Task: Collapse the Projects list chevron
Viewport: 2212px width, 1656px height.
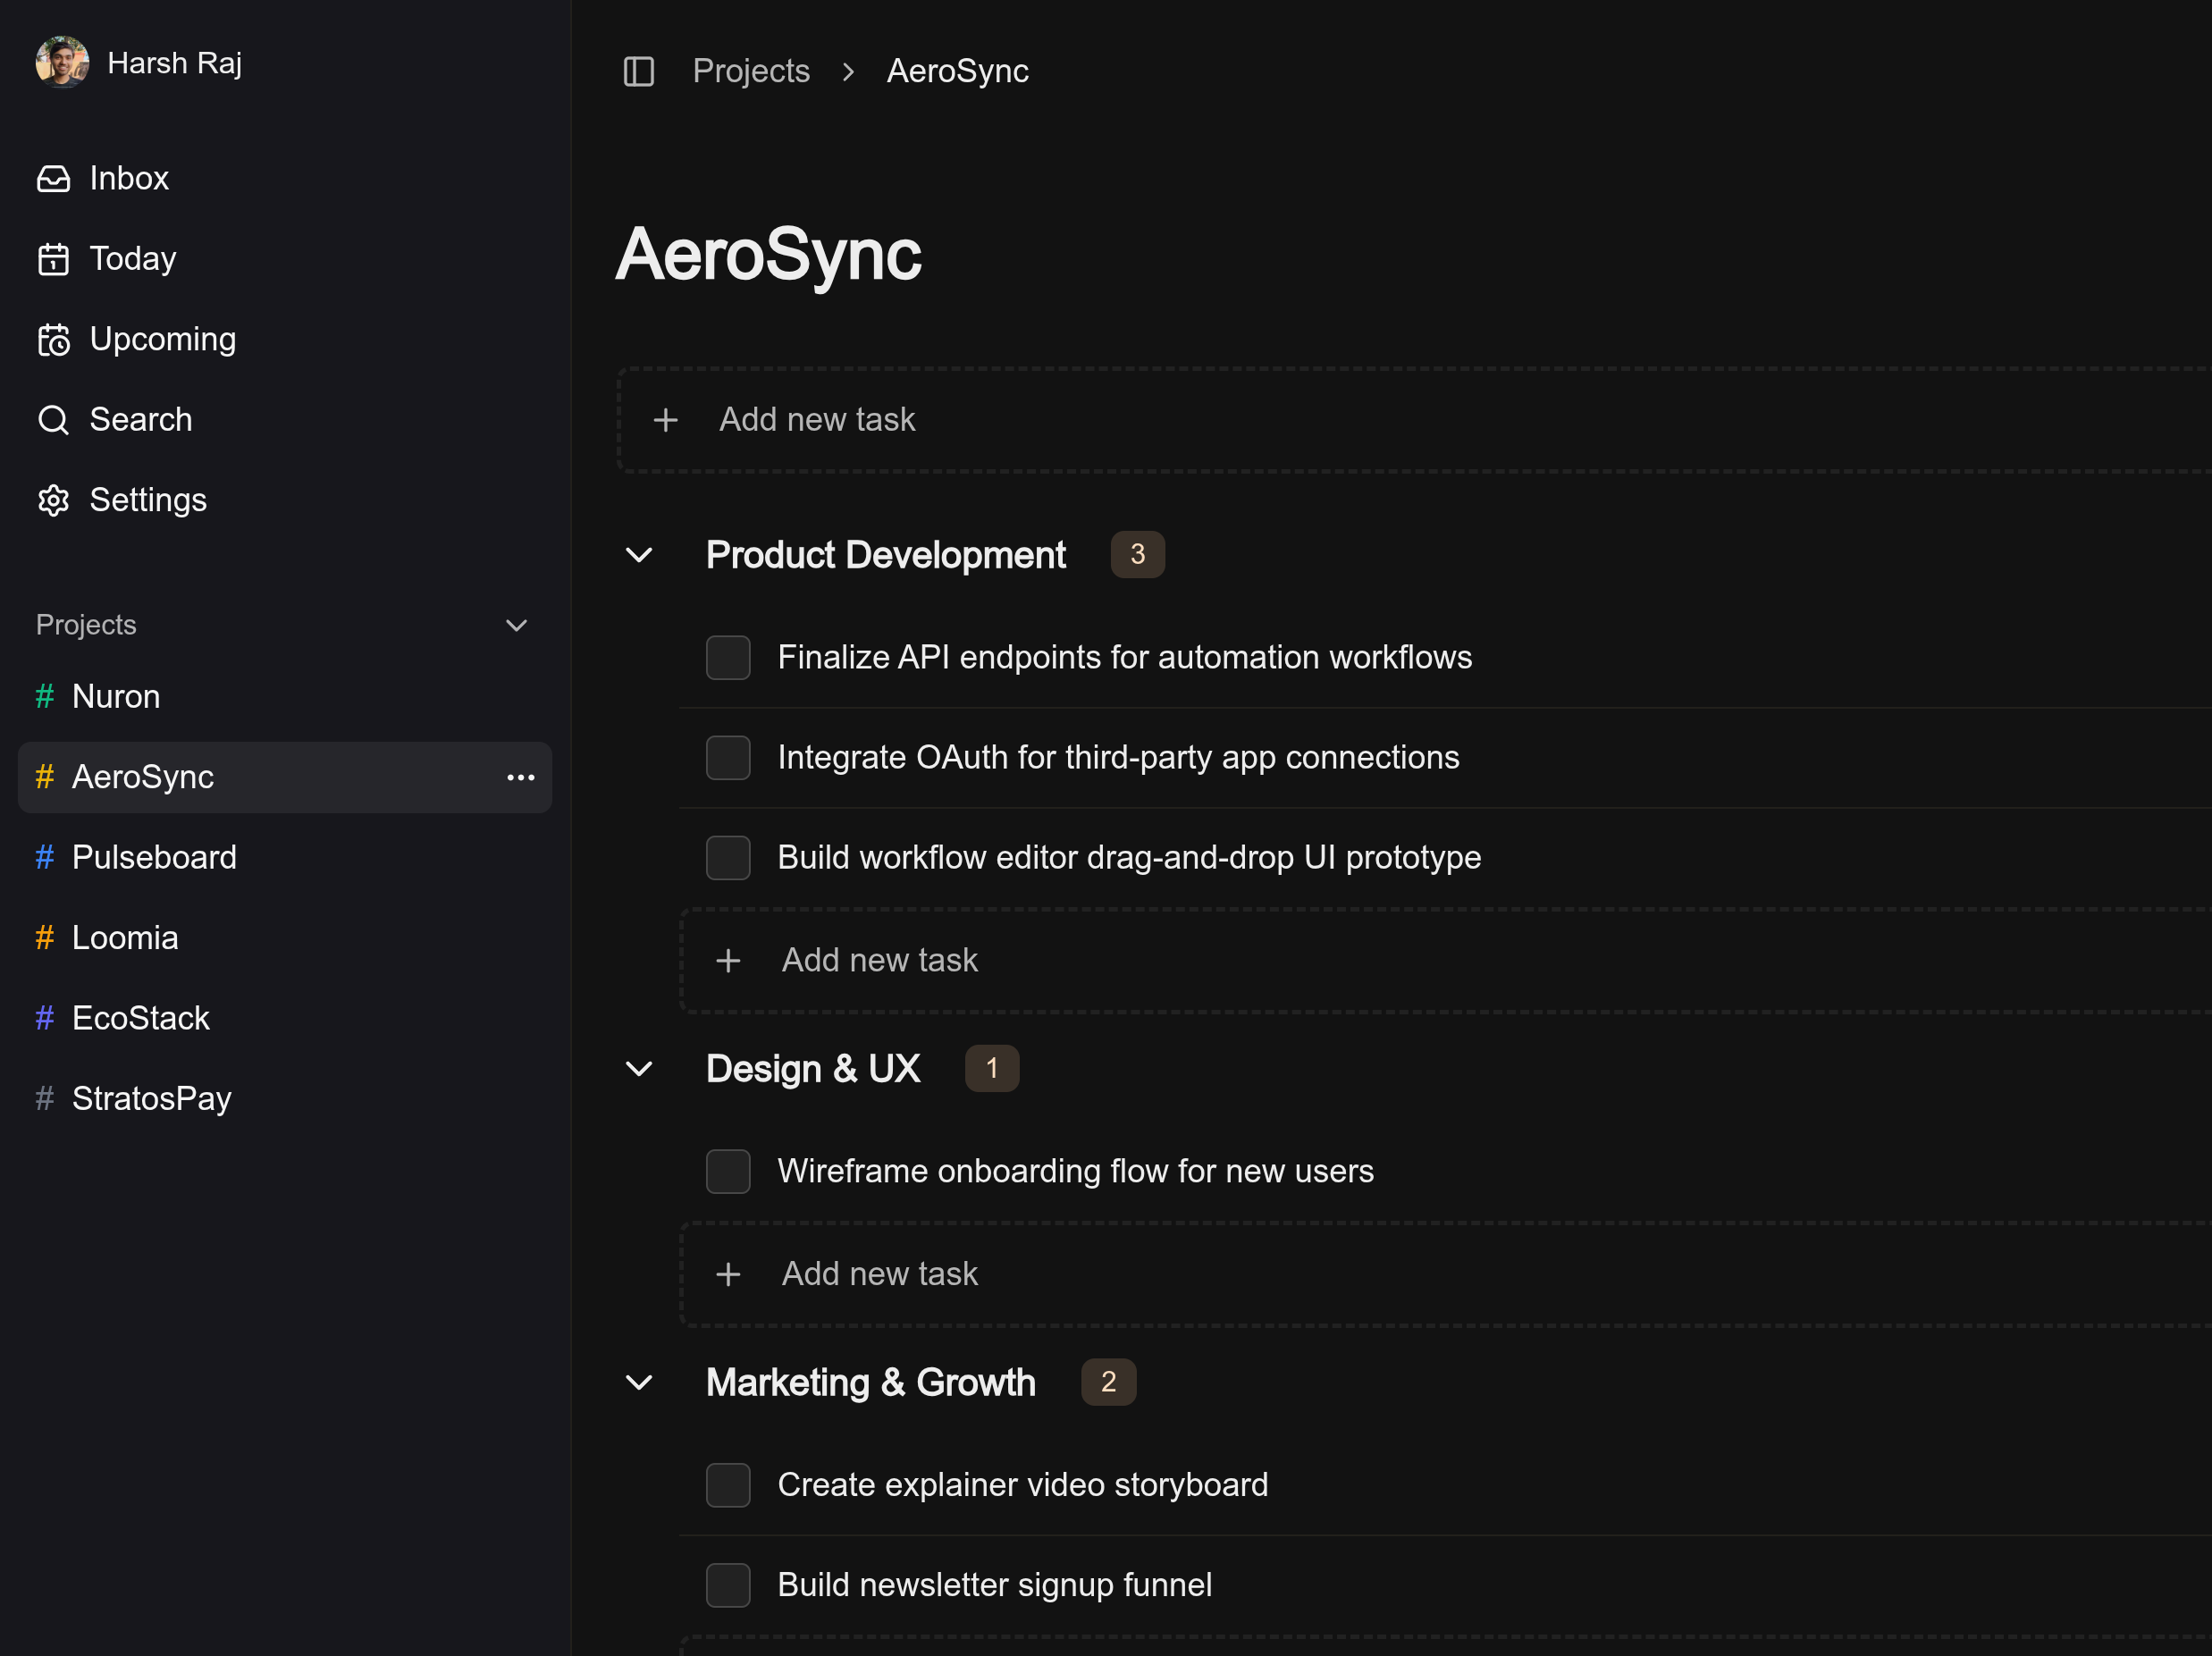Action: [516, 625]
